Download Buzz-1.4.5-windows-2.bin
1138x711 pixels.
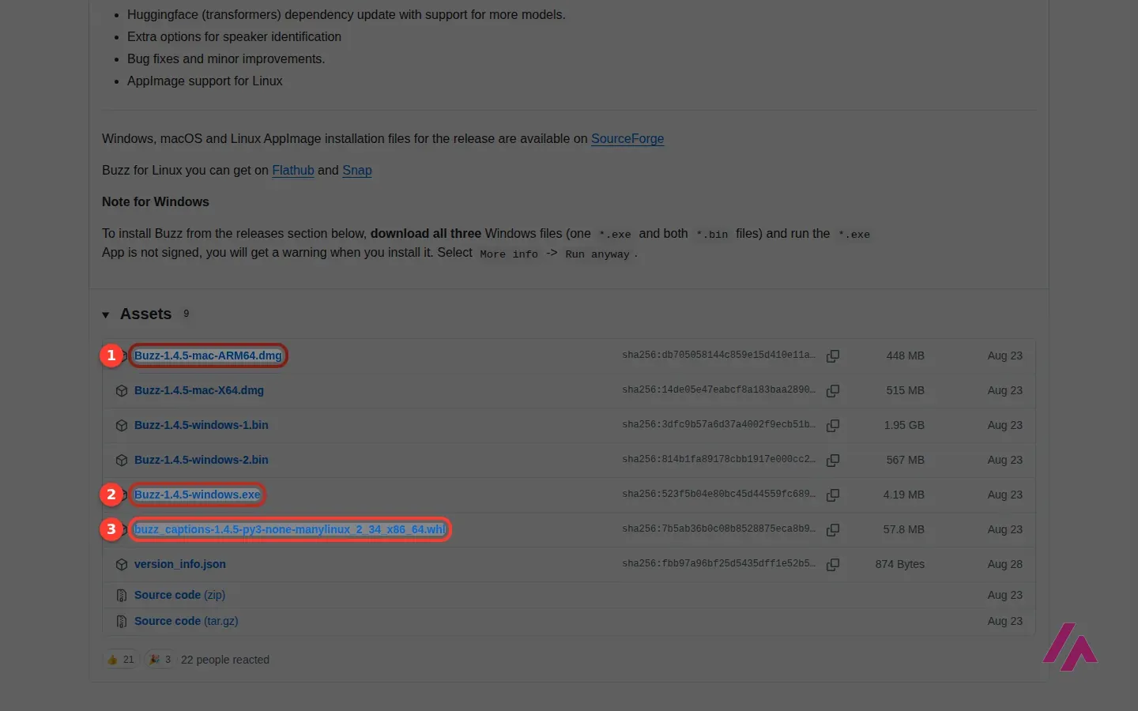(x=202, y=460)
